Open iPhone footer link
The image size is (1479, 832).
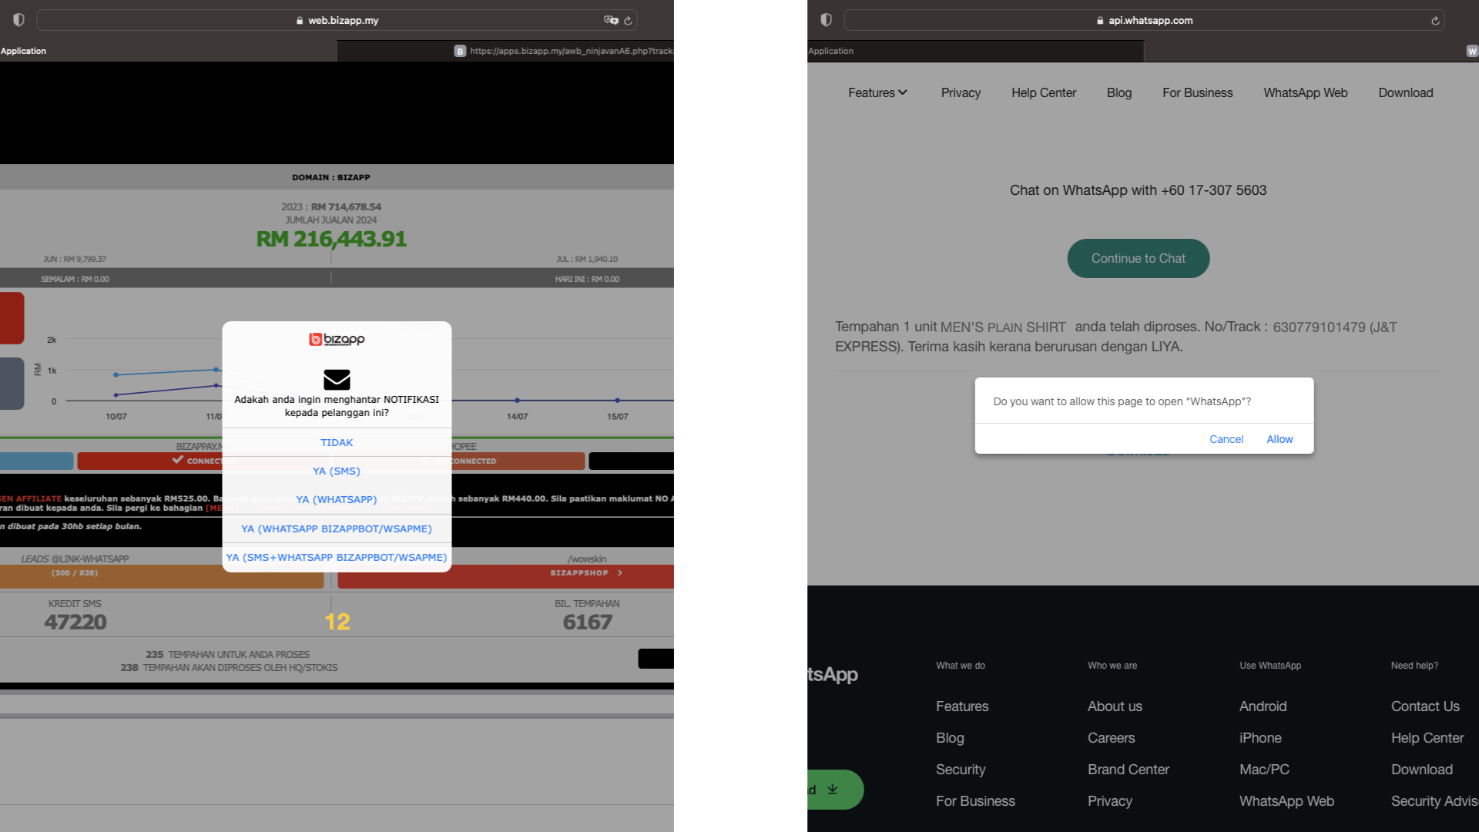point(1260,738)
